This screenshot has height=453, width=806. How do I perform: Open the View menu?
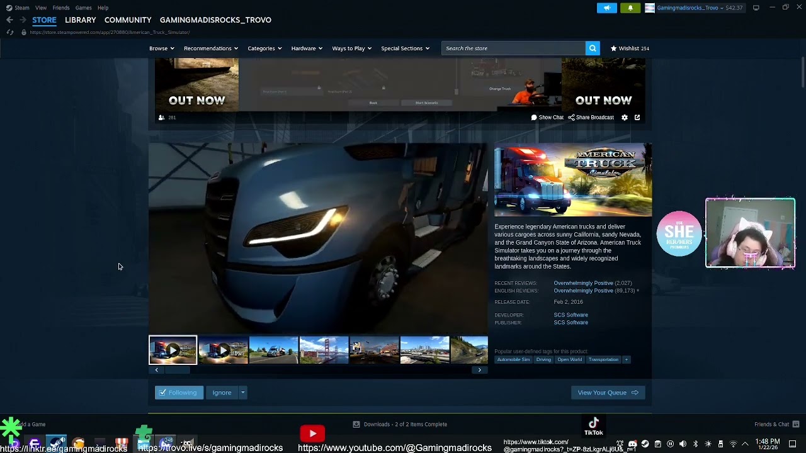tap(41, 8)
